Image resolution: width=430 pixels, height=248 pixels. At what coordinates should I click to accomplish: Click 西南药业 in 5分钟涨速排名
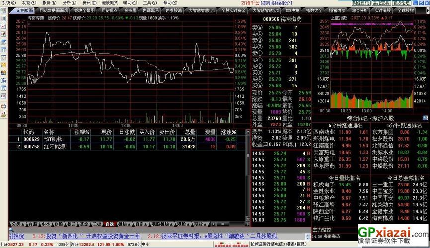click(324, 132)
